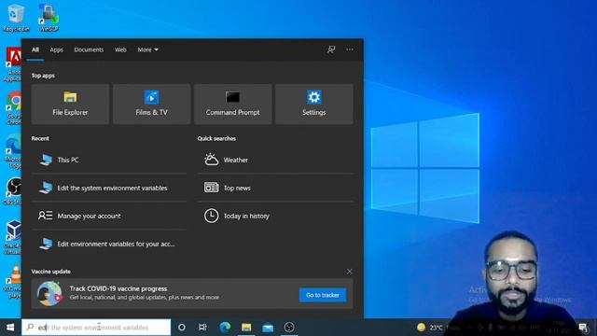Run Today in history quick search

pos(275,216)
